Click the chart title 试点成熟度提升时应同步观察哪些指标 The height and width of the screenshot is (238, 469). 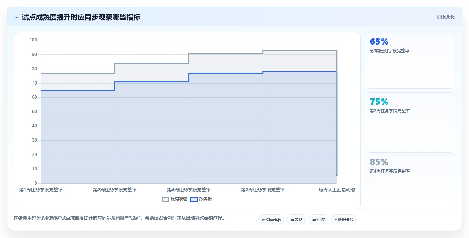pos(81,17)
